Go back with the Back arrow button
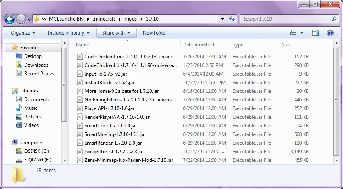This screenshot has width=343, height=189. (x=9, y=19)
